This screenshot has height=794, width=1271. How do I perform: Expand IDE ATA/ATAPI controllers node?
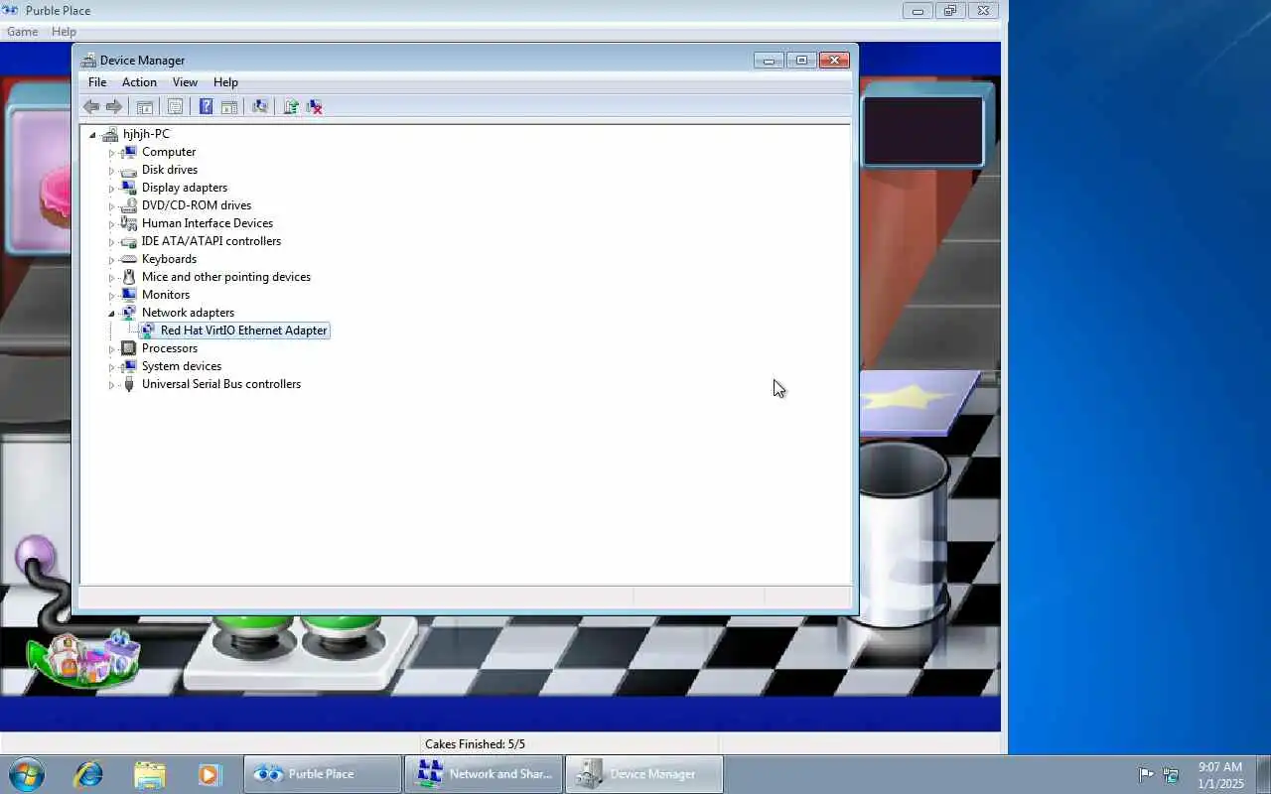111,242
